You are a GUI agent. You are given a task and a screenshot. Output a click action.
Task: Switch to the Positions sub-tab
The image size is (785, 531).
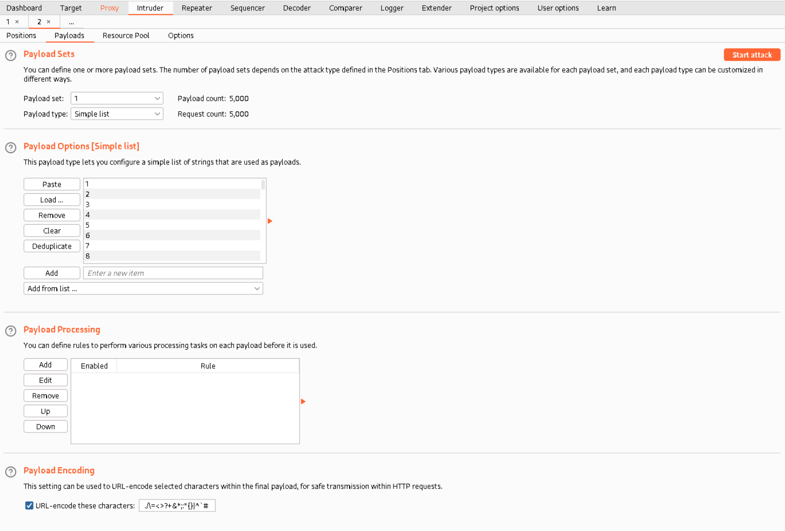click(21, 36)
